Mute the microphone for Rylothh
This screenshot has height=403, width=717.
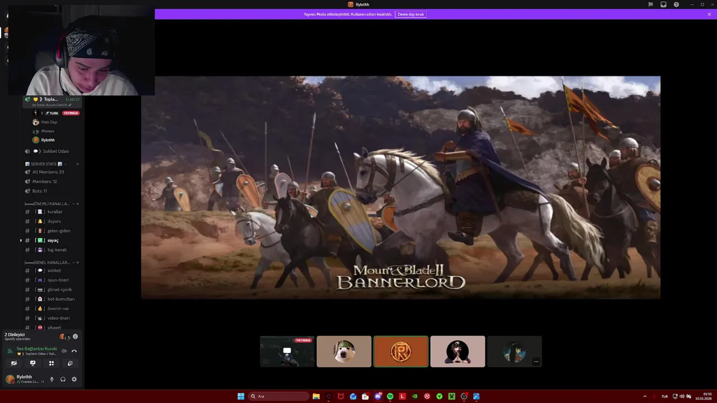(52, 379)
